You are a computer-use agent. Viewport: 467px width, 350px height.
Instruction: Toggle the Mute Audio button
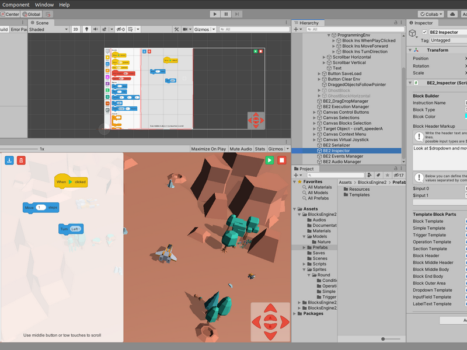(x=241, y=149)
